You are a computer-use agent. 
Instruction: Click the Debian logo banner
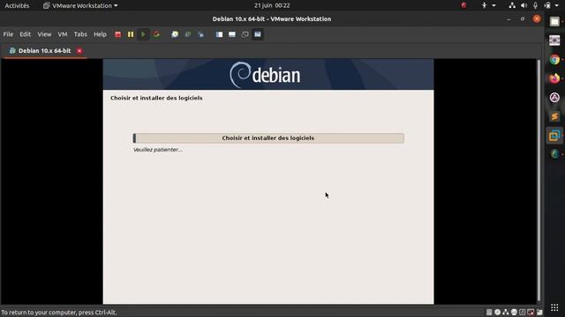[x=268, y=74]
